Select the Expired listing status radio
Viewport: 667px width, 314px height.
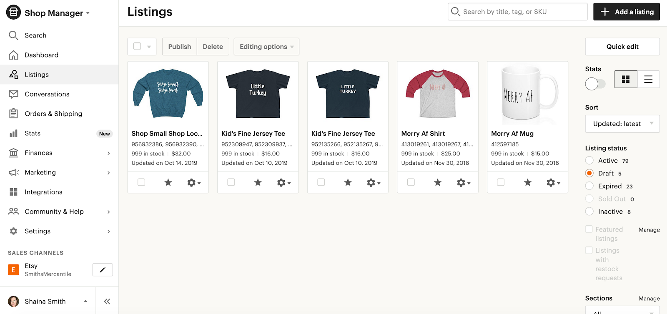pos(589,186)
